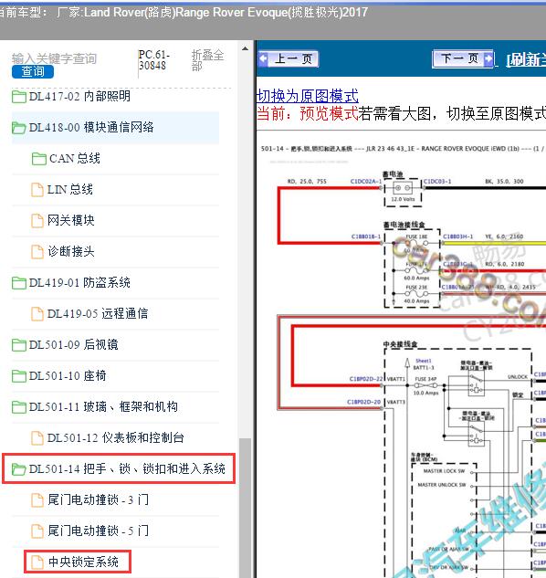The height and width of the screenshot is (578, 546).
Task: Expand DL419-01 防盗系统 folder
Action: [79, 283]
